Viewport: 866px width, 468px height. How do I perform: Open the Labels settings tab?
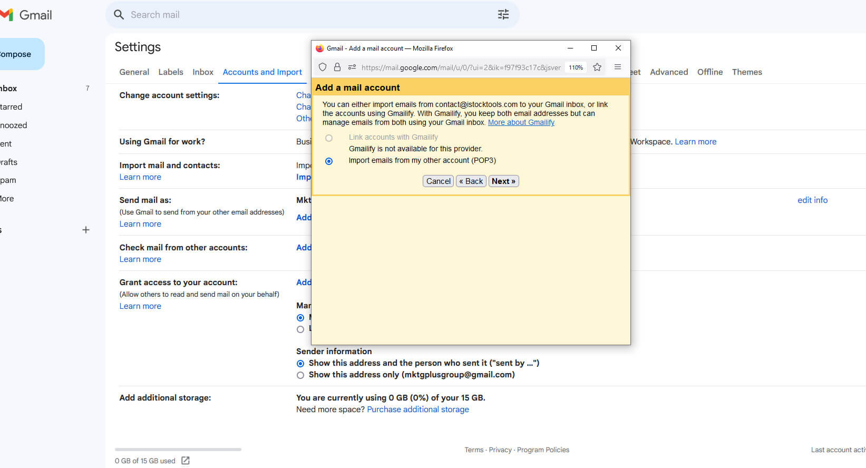click(171, 72)
